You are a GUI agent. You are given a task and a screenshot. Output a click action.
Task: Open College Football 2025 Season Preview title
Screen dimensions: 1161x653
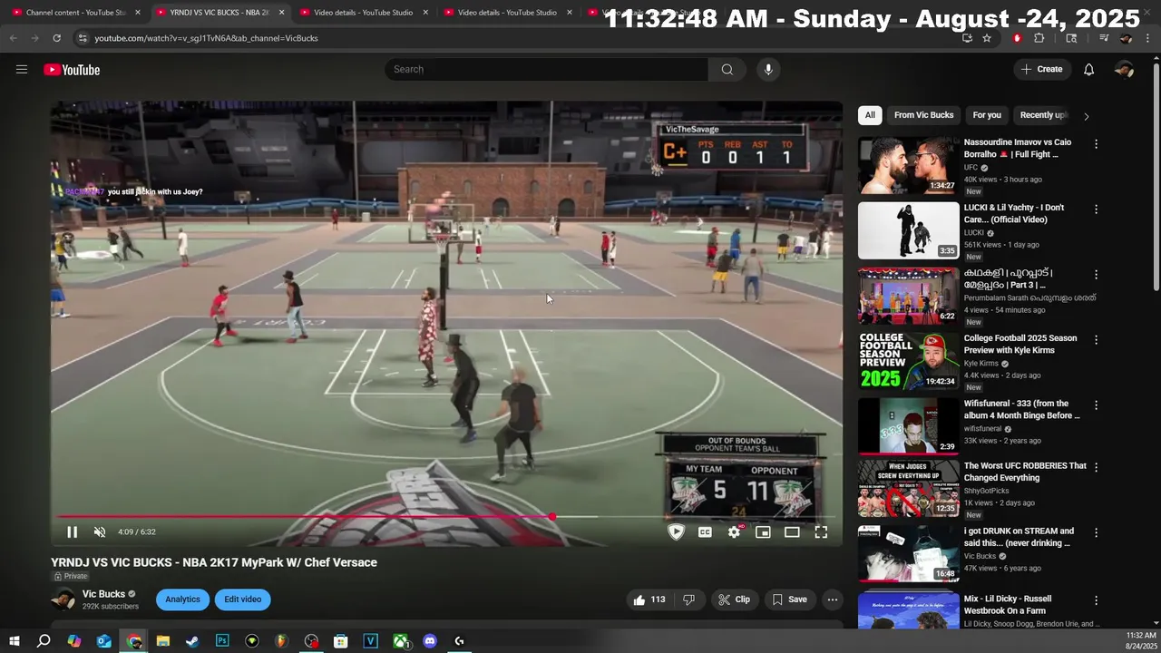pyautogui.click(x=1020, y=345)
